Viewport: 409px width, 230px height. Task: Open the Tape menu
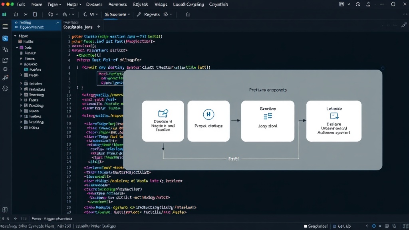54,4
